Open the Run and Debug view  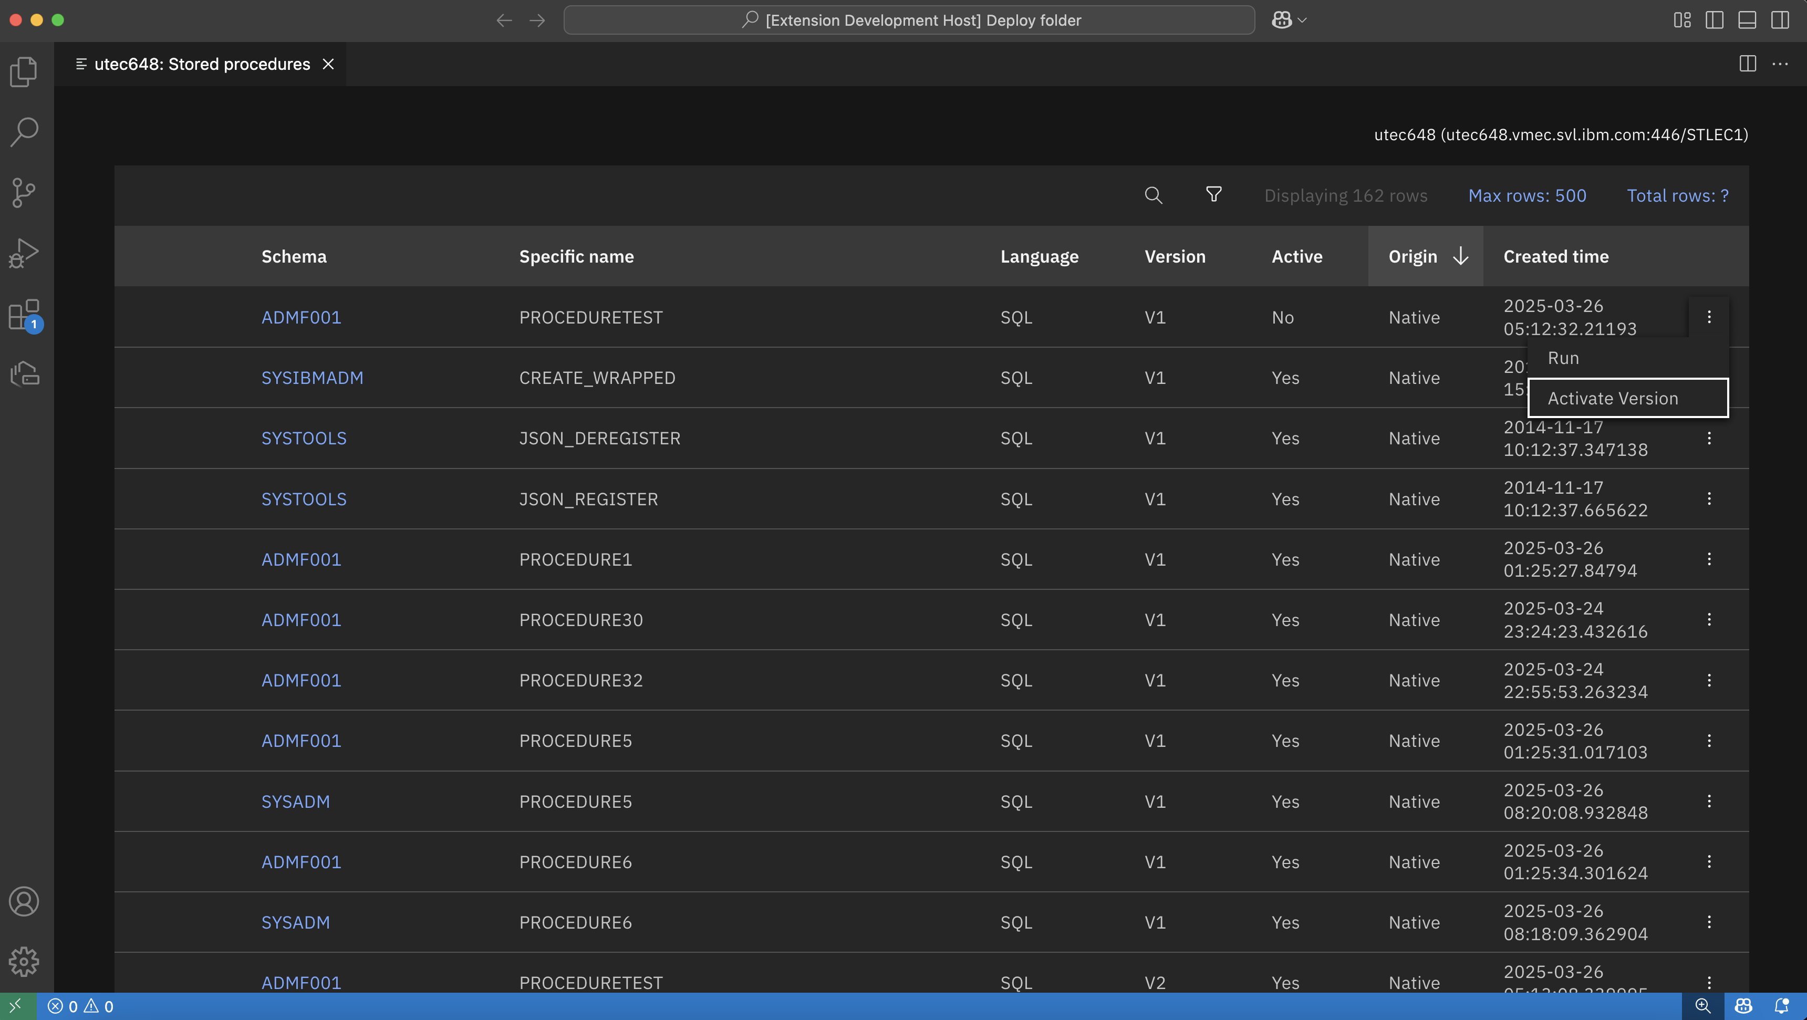(x=24, y=253)
